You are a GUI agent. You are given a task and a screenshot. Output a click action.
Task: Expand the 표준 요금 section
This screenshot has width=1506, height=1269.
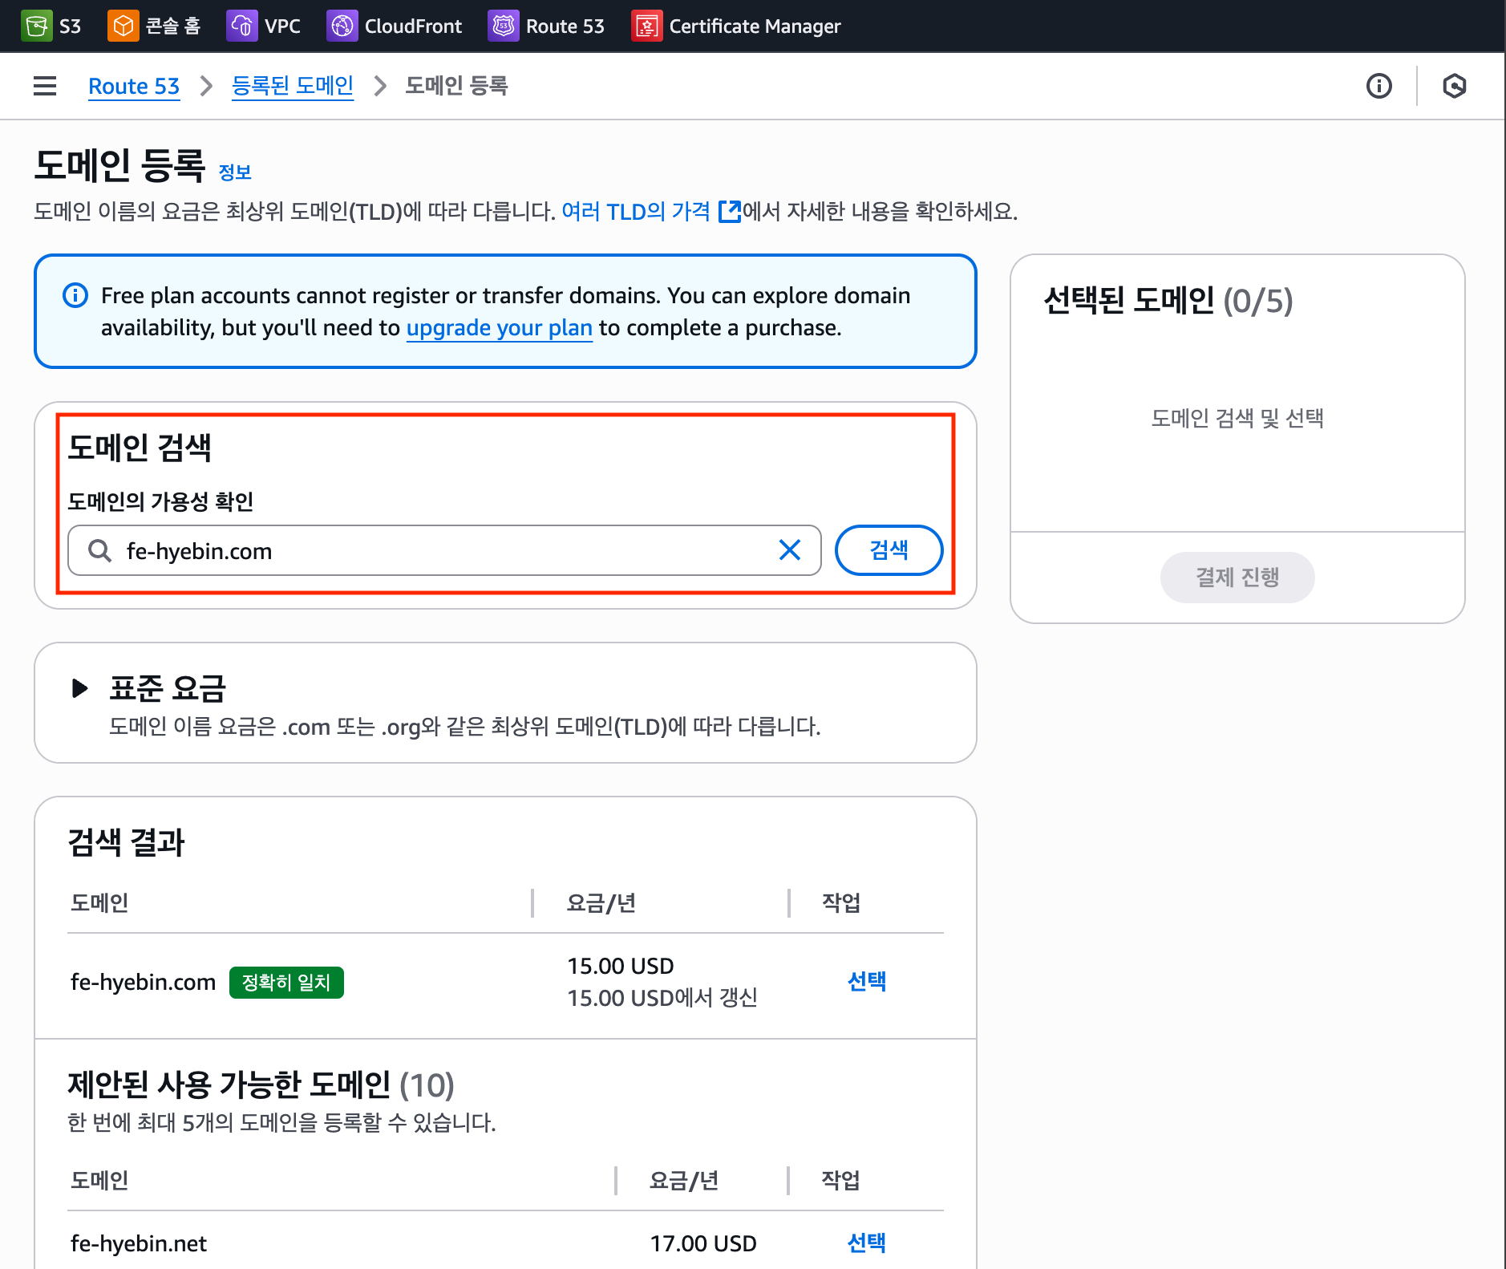pos(79,688)
